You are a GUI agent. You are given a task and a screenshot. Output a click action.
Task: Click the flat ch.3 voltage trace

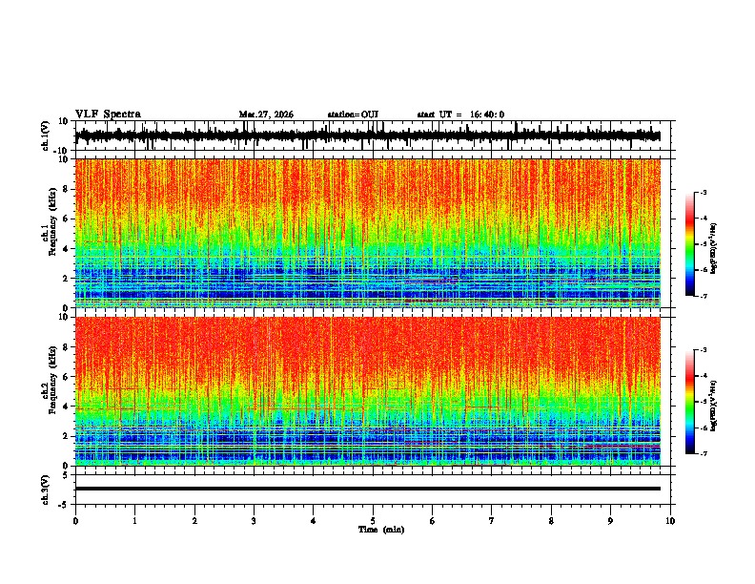[367, 489]
